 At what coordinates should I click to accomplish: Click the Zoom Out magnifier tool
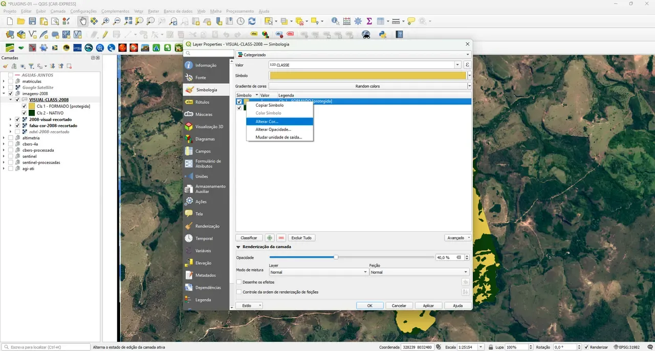[117, 21]
